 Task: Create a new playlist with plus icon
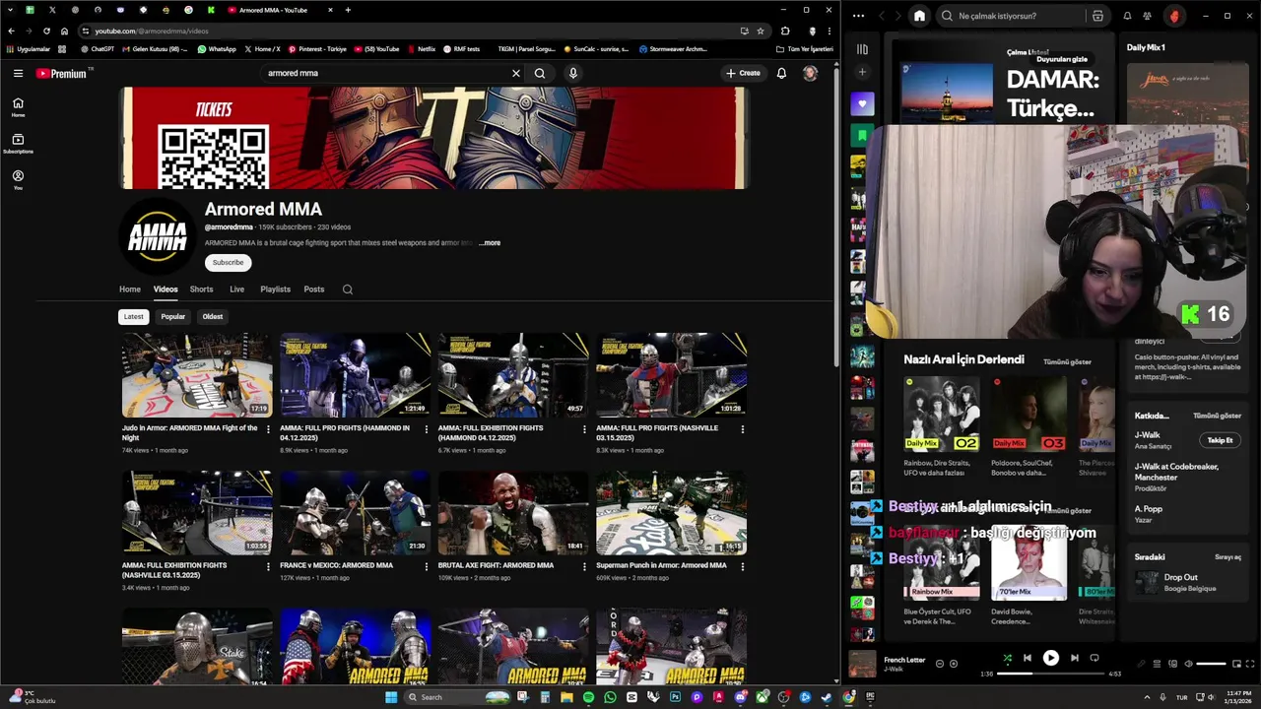point(862,72)
